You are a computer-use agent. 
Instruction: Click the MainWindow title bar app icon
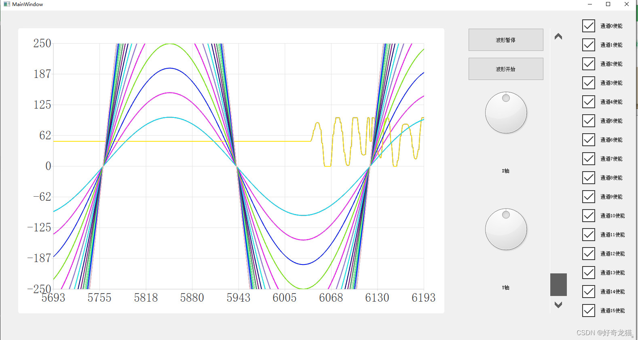(6, 4)
